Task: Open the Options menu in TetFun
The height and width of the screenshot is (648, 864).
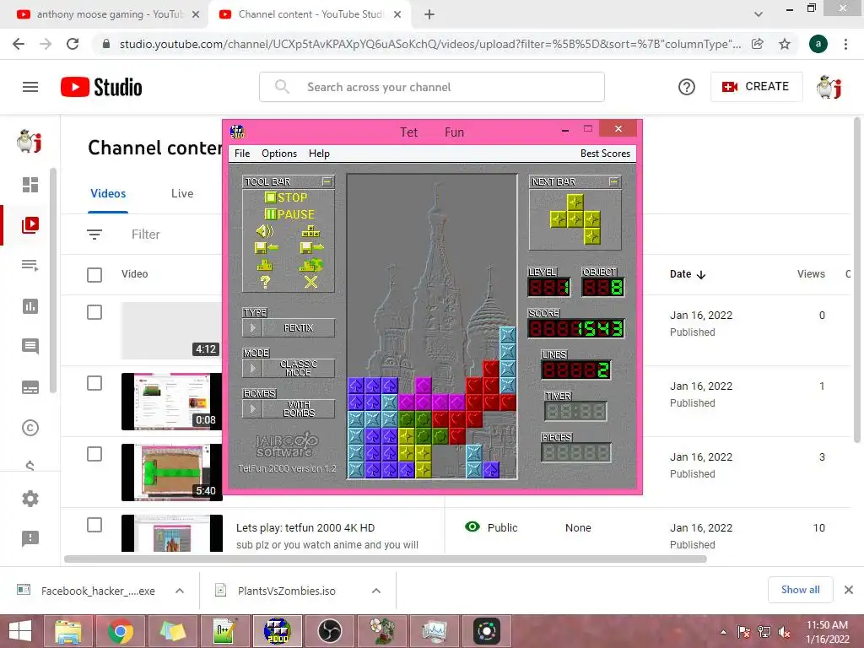Action: tap(278, 154)
